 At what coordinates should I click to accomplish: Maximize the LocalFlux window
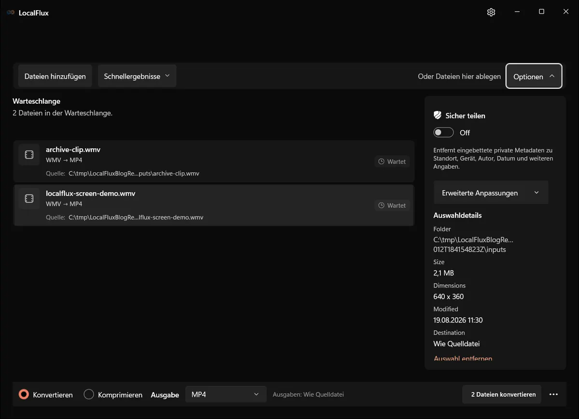541,12
